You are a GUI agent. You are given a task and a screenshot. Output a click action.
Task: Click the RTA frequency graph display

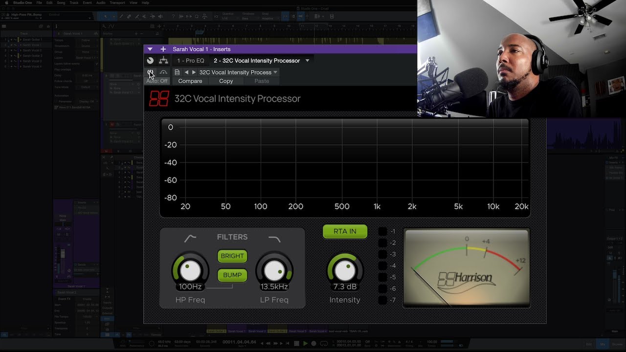pos(345,168)
